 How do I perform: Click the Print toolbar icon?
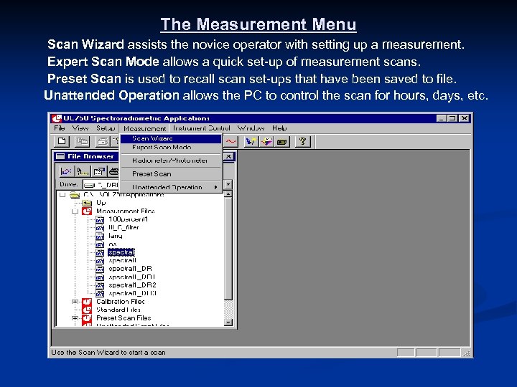click(x=103, y=141)
